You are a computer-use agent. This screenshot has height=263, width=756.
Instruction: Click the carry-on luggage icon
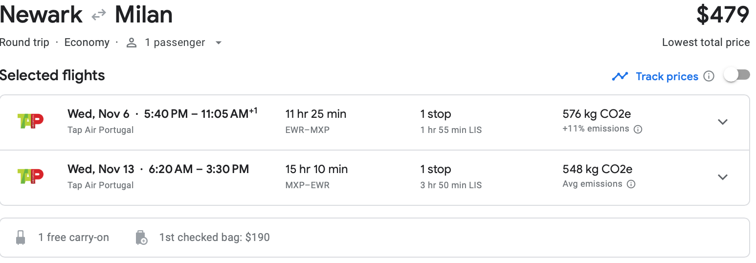coord(21,238)
